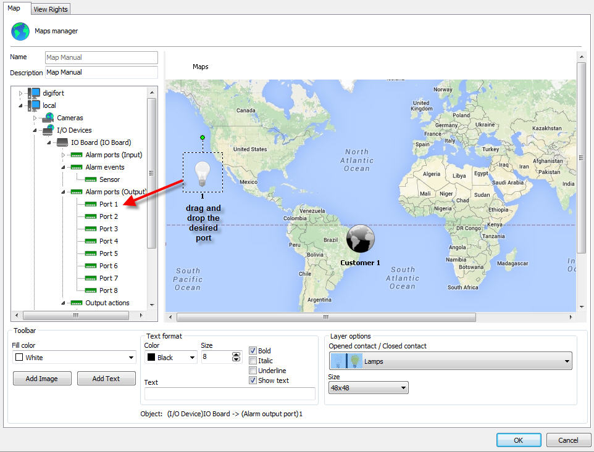
Task: Expand the Cameras tree node
Action: pyautogui.click(x=35, y=118)
